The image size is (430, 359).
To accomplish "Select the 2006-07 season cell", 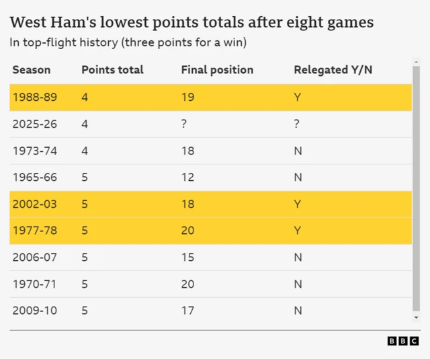I will 34,257.
